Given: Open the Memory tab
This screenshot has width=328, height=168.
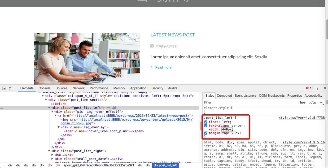Looking at the screenshot, I should (119, 88).
